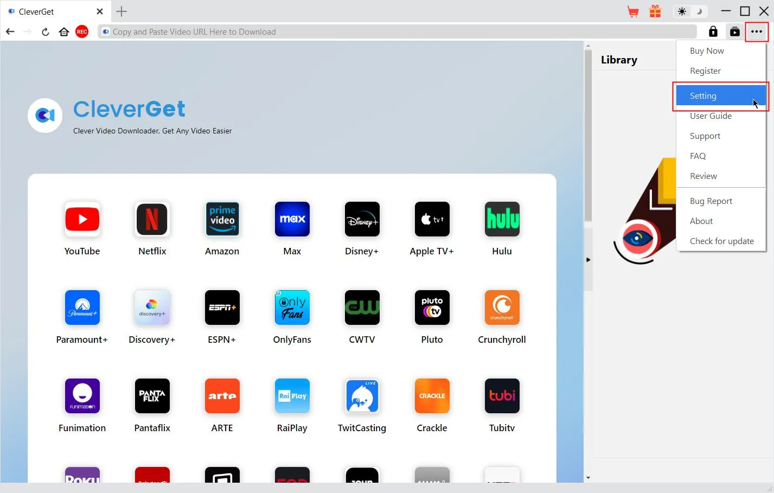Click Buy Now in the menu
The image size is (774, 493).
coord(707,51)
